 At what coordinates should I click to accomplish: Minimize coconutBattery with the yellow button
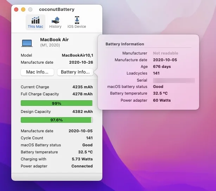[23, 9]
